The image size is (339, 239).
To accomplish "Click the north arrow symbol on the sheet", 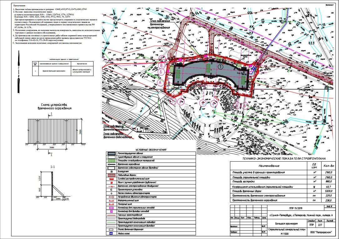I will 19,72.
